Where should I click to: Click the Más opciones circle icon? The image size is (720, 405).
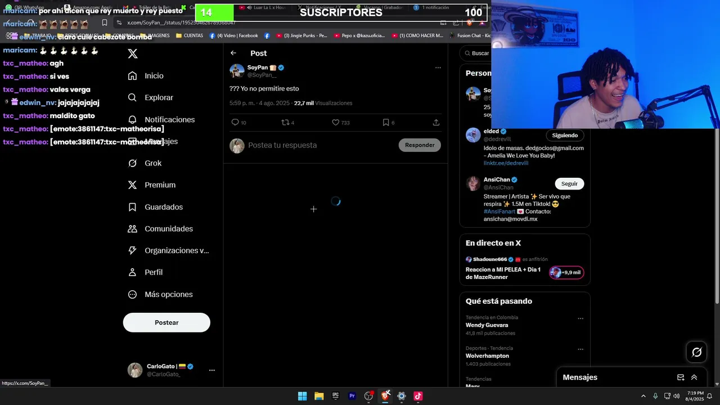pyautogui.click(x=132, y=294)
